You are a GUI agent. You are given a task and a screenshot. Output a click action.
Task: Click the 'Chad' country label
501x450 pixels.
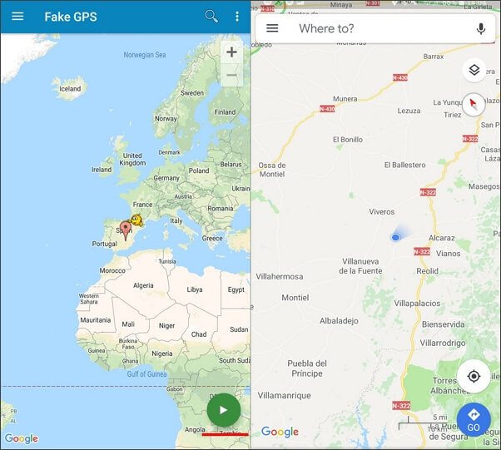point(199,334)
